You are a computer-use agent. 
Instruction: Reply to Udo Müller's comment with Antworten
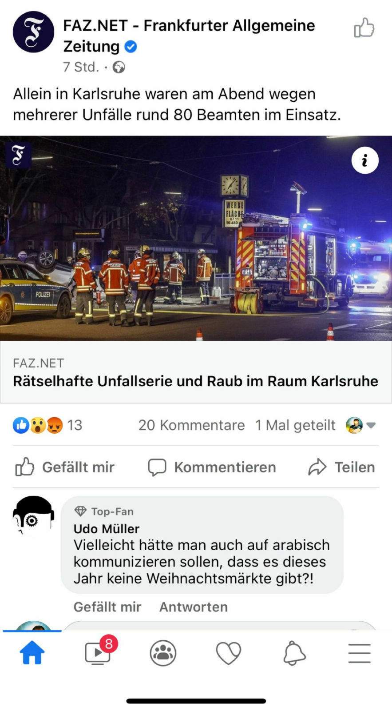pos(194,607)
